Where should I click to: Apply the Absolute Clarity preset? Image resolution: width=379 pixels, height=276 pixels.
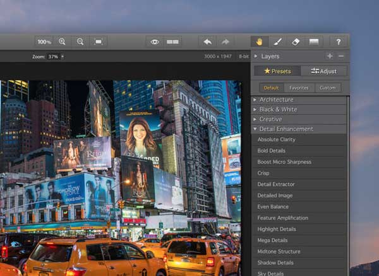299,139
